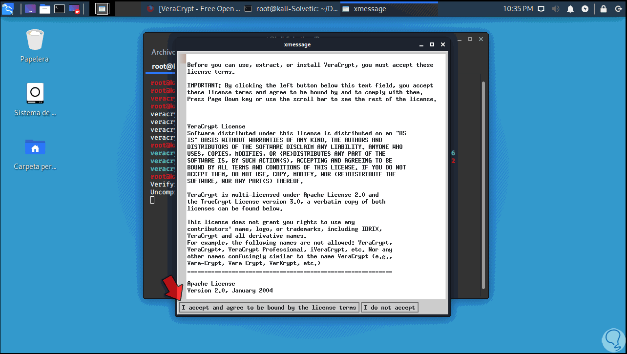The image size is (627, 354).
Task: Click I accept and agree to license terms
Action: 269,308
